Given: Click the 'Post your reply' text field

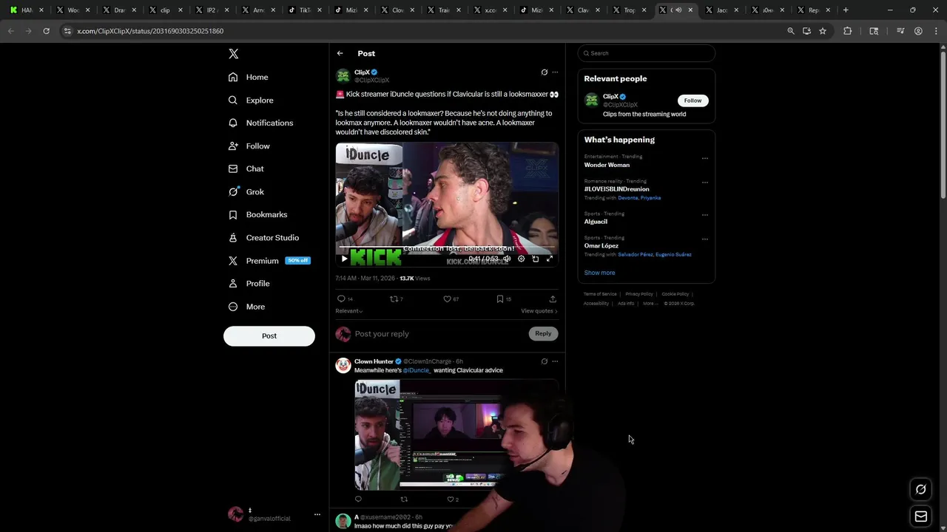Looking at the screenshot, I should 439,334.
